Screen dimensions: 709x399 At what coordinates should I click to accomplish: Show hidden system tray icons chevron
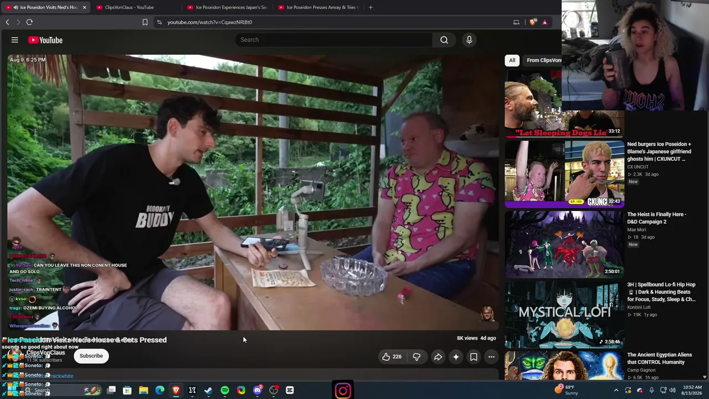pyautogui.click(x=616, y=391)
